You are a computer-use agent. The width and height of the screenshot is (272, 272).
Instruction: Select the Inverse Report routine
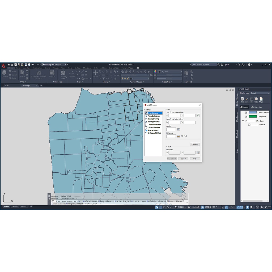coord(153,130)
